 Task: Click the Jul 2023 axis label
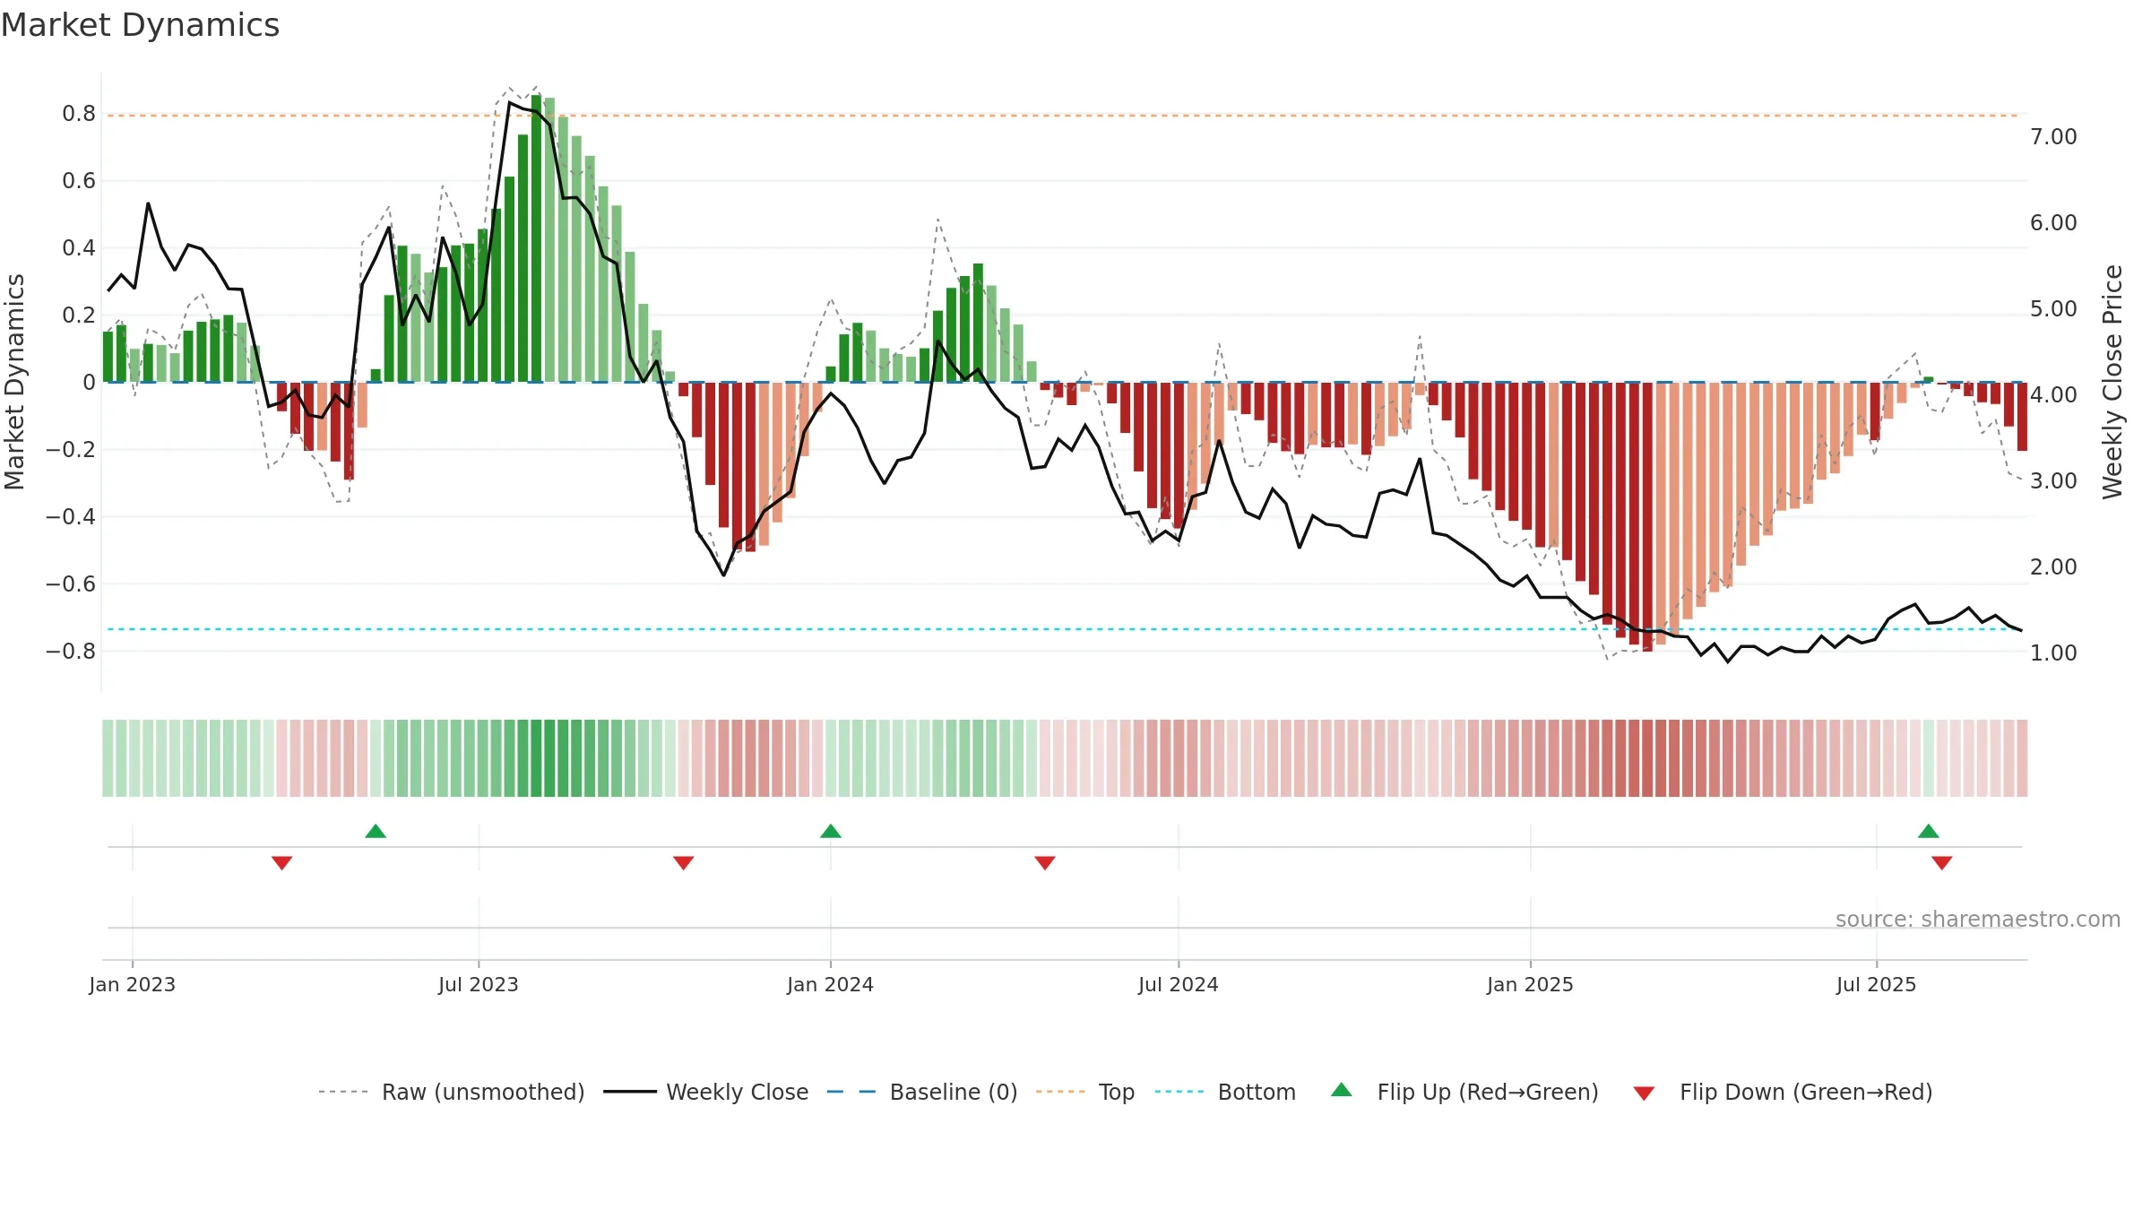click(479, 984)
